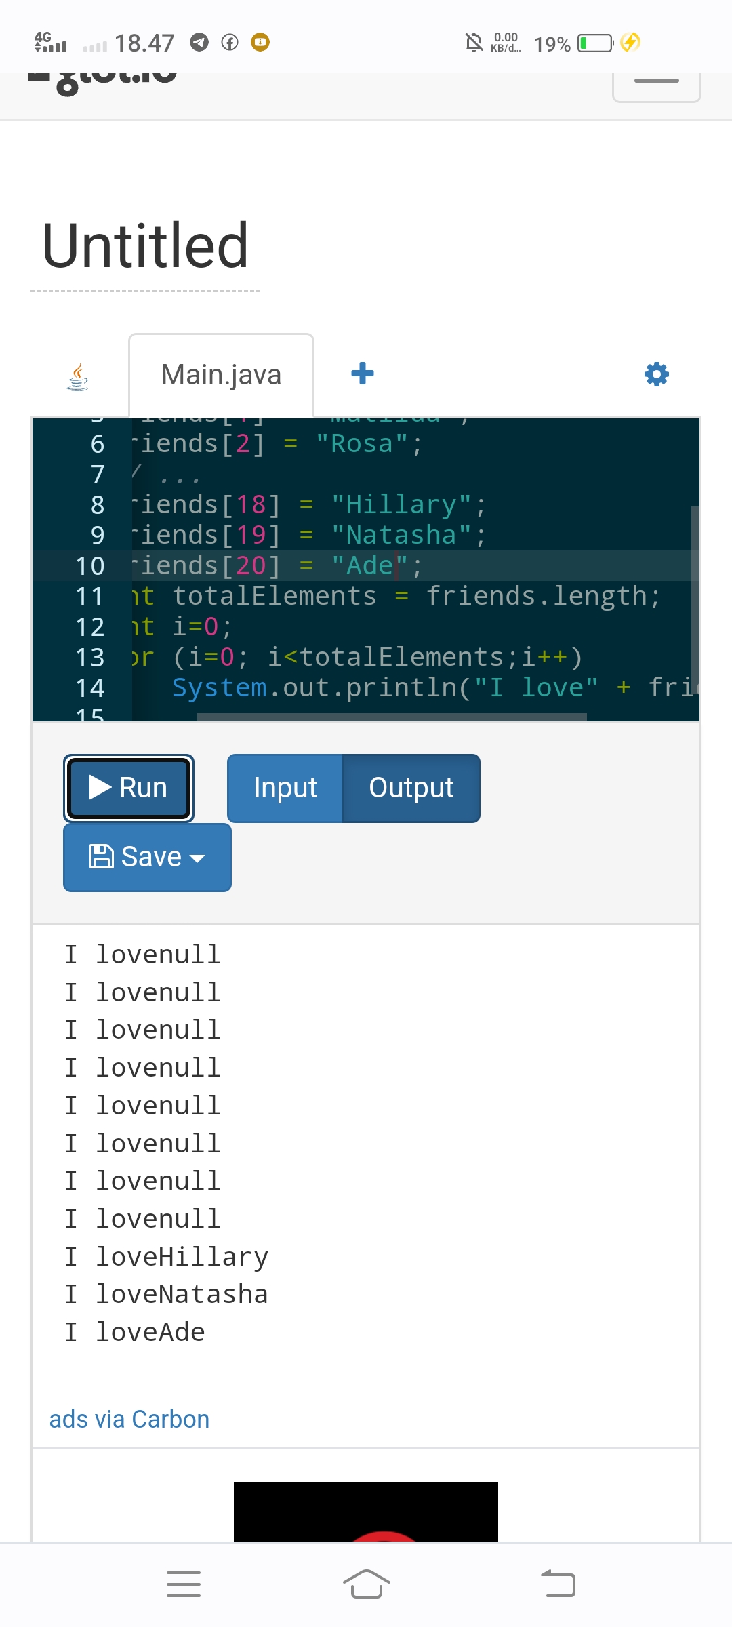Select output line "I loveHillary"
The image size is (732, 1627).
167,1257
